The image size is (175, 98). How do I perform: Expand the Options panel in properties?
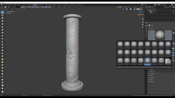(x=151, y=80)
